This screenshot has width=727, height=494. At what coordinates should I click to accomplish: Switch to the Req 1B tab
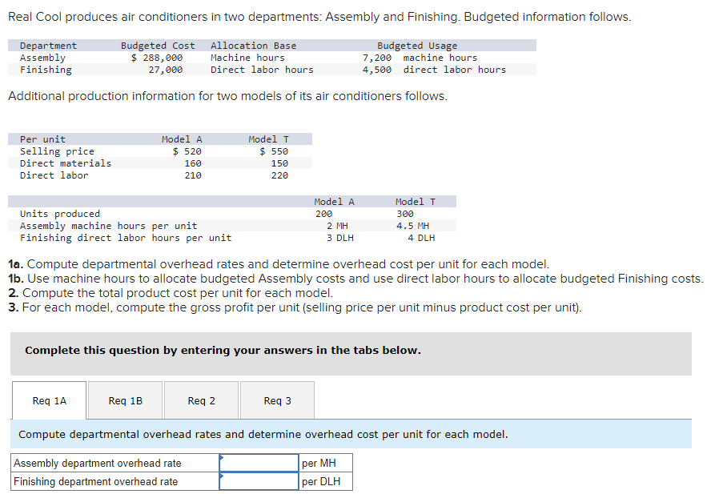point(125,400)
